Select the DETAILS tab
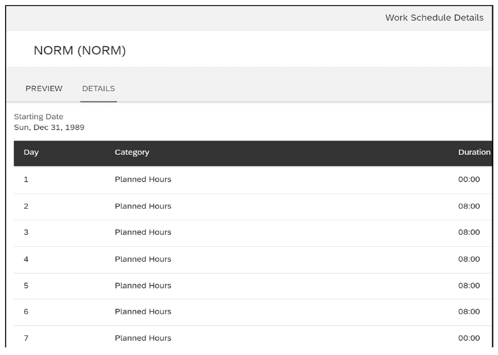498x355 pixels. point(98,89)
